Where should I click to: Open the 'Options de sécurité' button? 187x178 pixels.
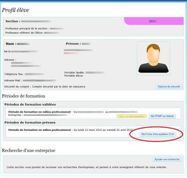tap(169, 86)
